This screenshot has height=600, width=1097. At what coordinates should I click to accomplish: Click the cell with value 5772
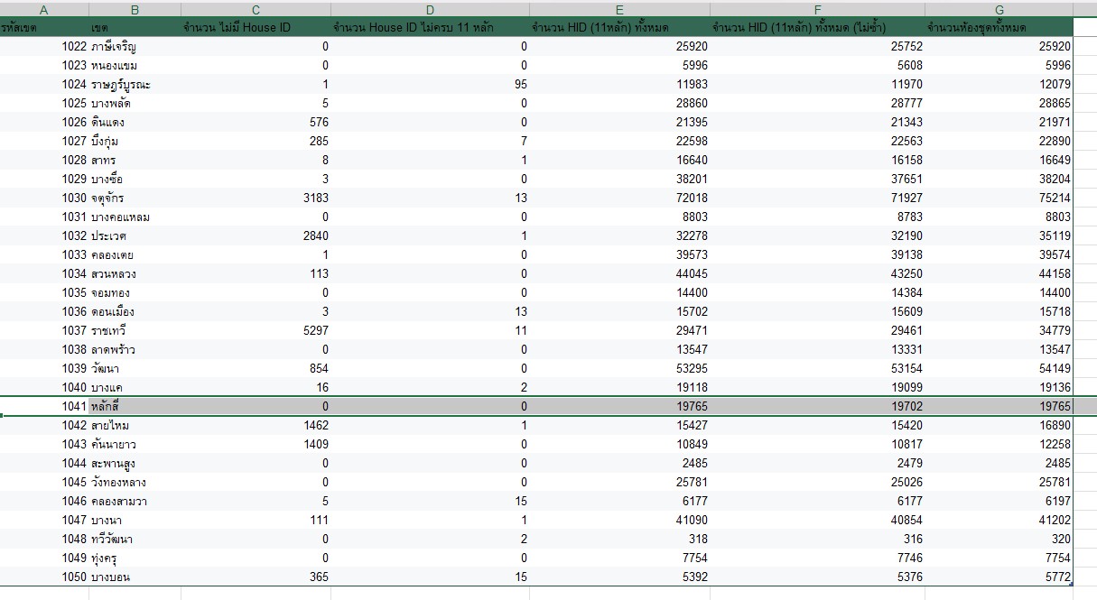(999, 577)
